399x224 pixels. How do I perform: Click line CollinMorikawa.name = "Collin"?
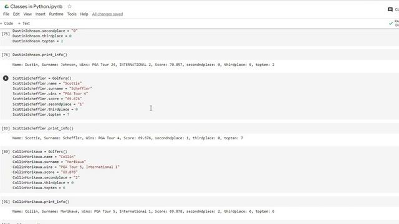(x=44, y=157)
